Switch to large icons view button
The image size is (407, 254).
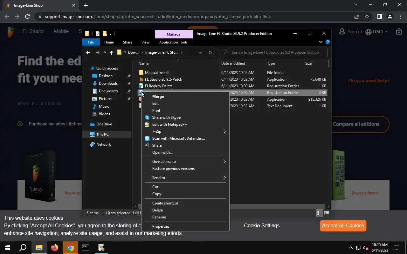coord(327,213)
